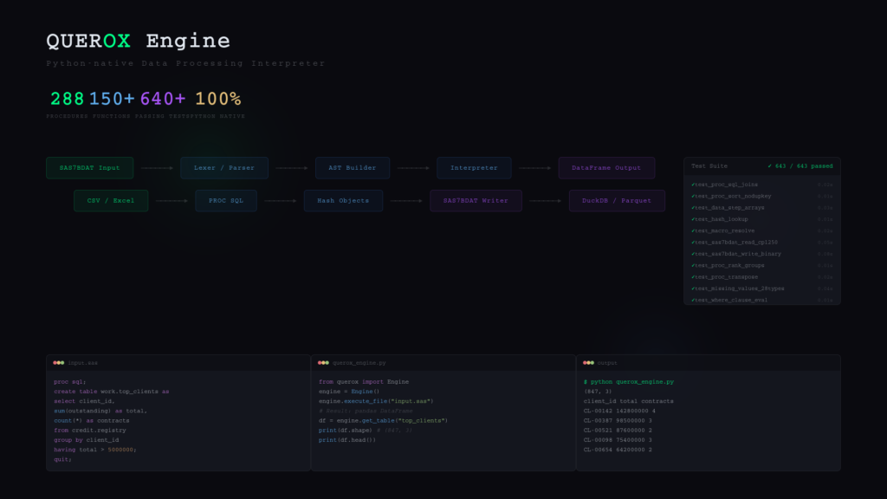Click the querox_engine.py file name label
Screen dimensions: 887x499
pyautogui.click(x=359, y=363)
